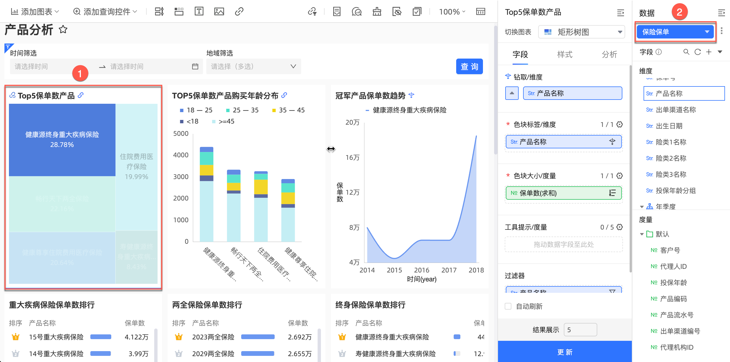Enable the 自动刷新 checkbox

click(x=508, y=306)
